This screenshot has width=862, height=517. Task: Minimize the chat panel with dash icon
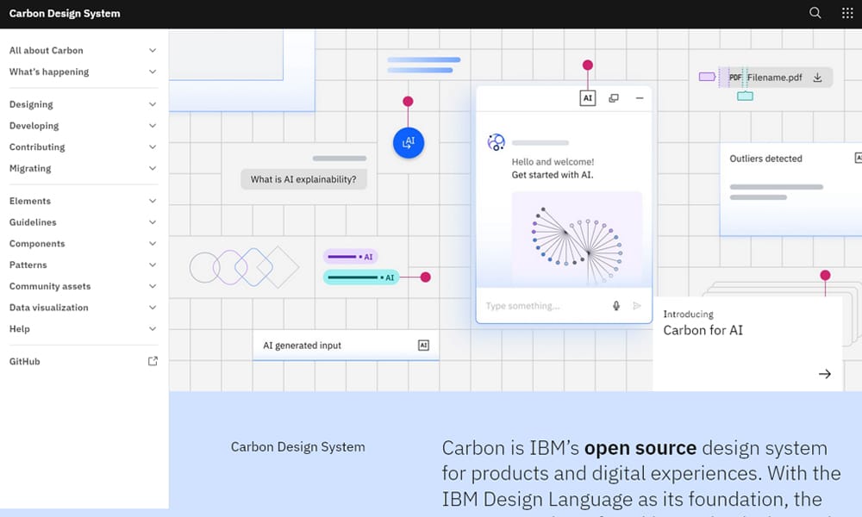[x=640, y=98]
